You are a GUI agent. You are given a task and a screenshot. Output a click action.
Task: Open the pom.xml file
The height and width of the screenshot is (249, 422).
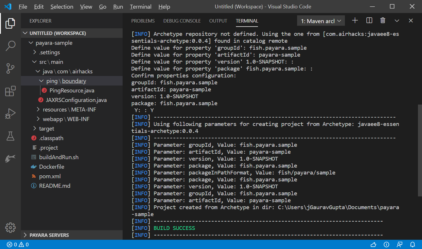click(x=50, y=176)
